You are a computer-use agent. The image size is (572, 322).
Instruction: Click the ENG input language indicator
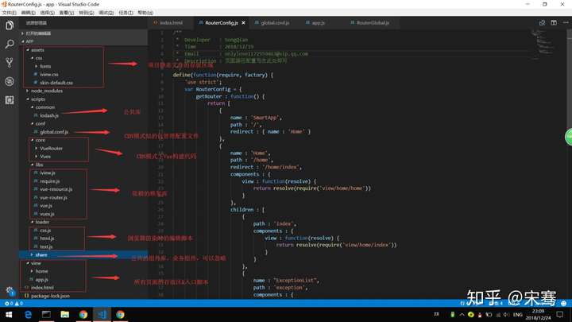pos(518,314)
